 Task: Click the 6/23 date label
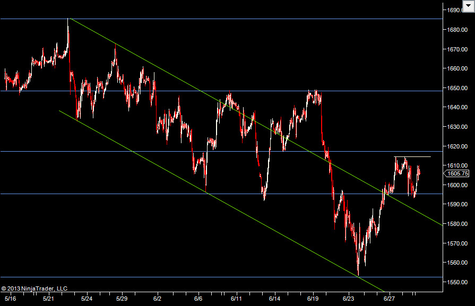348,299
